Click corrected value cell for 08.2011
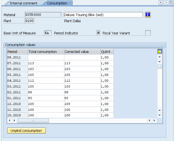The image size is (174, 141). pyautogui.click(x=82, y=57)
